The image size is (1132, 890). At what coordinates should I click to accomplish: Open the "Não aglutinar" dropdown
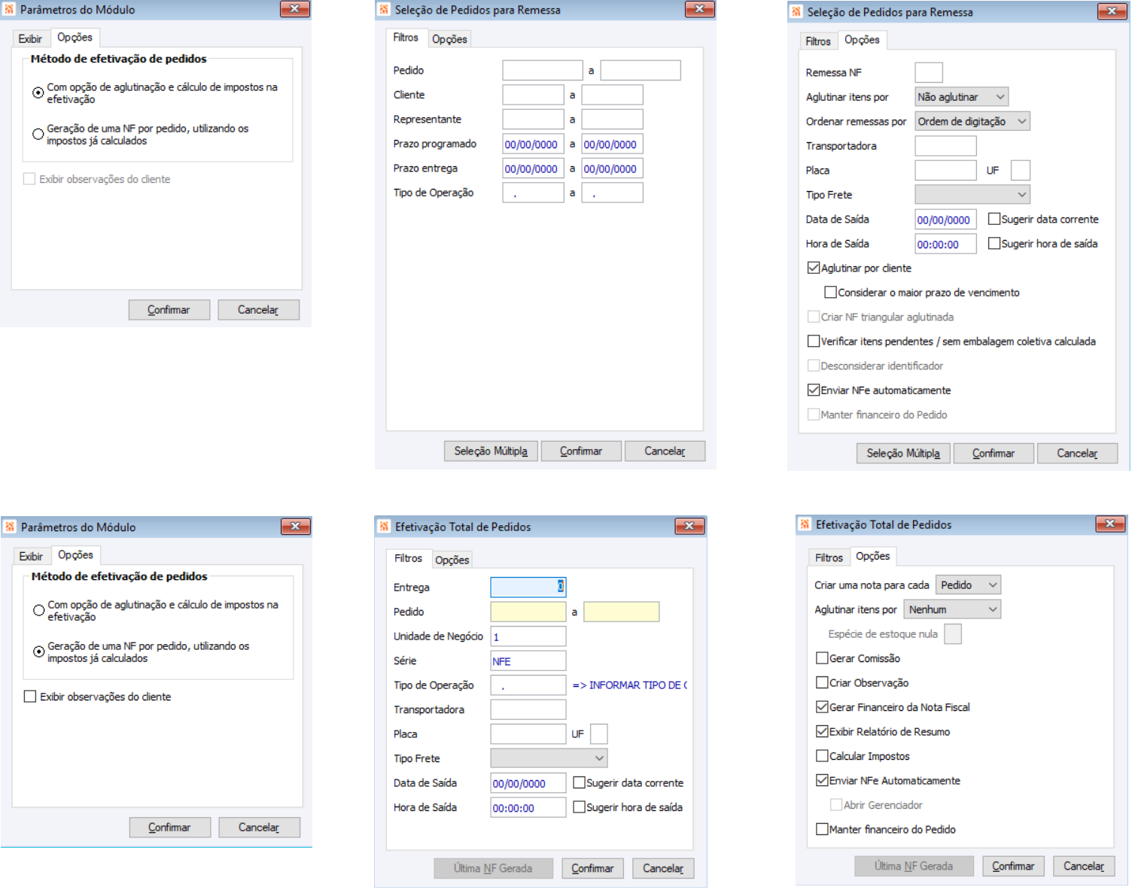961,97
